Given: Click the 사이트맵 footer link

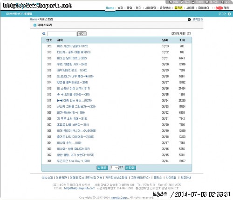Looking at the screenshot, I should click(171, 178).
